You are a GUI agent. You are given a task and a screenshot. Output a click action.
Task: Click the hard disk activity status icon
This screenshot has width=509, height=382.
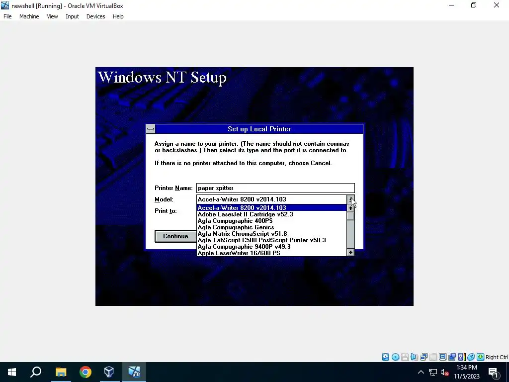(x=385, y=357)
